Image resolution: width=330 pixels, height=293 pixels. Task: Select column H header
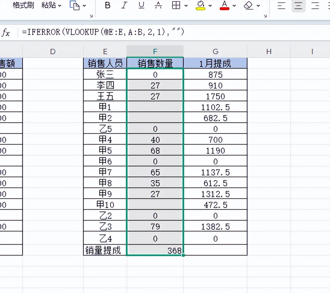click(x=269, y=52)
